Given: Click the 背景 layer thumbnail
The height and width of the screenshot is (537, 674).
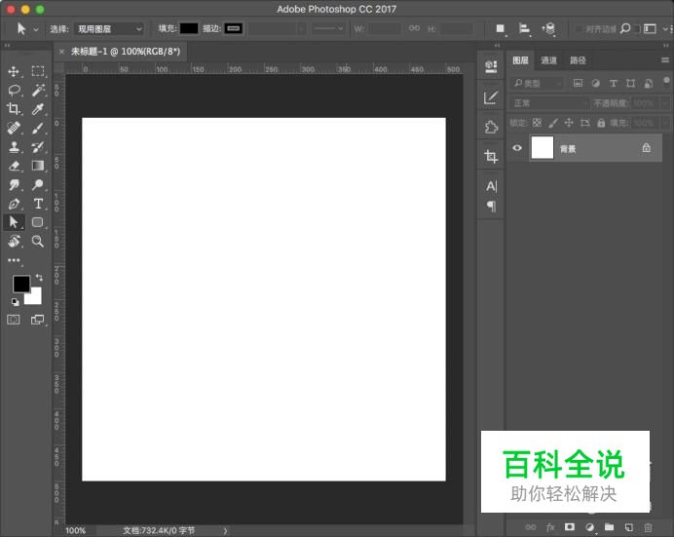Looking at the screenshot, I should 542,148.
